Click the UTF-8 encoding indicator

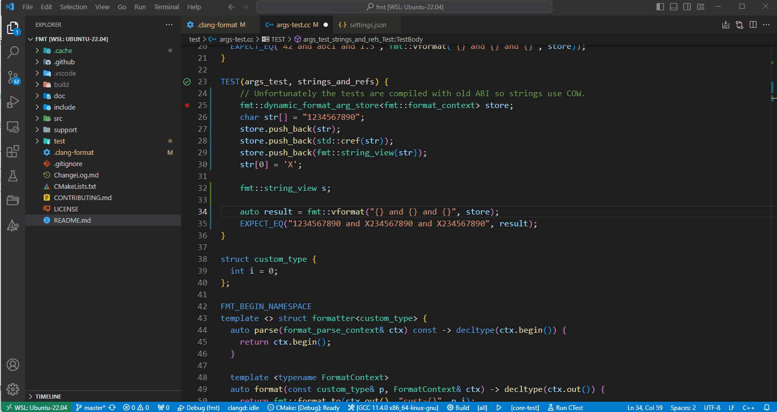coord(712,408)
